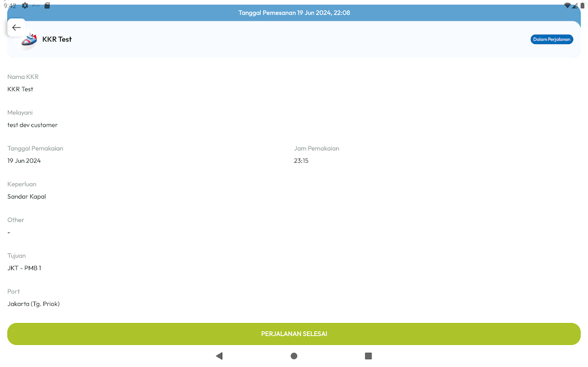Tap the Jam Pemakaian label
This screenshot has width=588, height=367.
(x=317, y=148)
